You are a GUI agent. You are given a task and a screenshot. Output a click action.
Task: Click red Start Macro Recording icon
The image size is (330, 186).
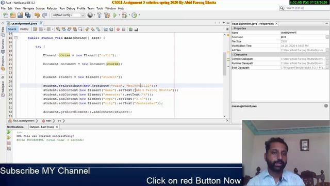click(x=118, y=29)
